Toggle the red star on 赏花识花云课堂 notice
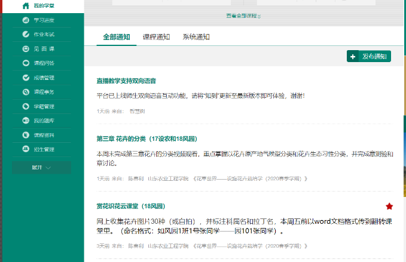The image size is (406, 262). click(x=389, y=206)
